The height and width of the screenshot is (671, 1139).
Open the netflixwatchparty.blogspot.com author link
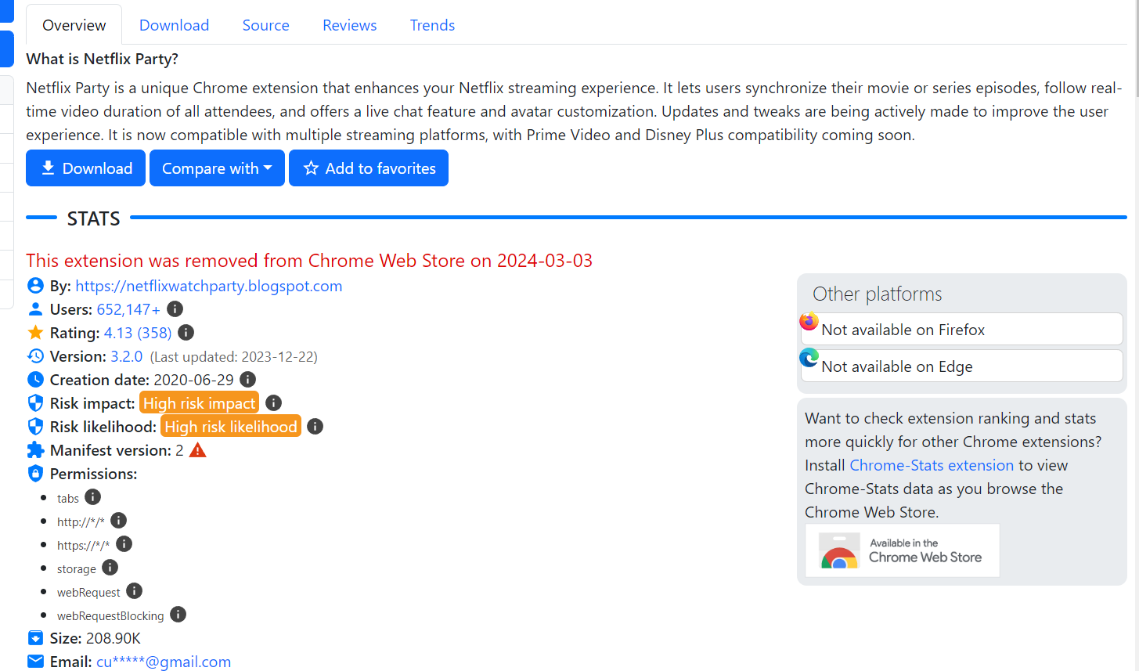pos(209,286)
